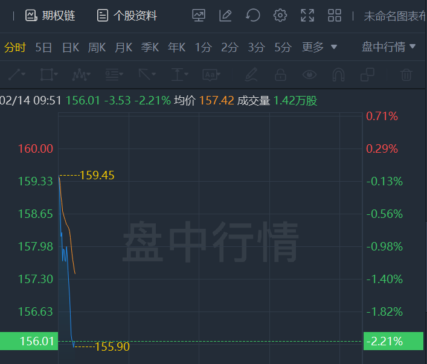Screen dimensions: 427x364
Task: Toggle drawing visibility eye icon
Action: (x=309, y=75)
